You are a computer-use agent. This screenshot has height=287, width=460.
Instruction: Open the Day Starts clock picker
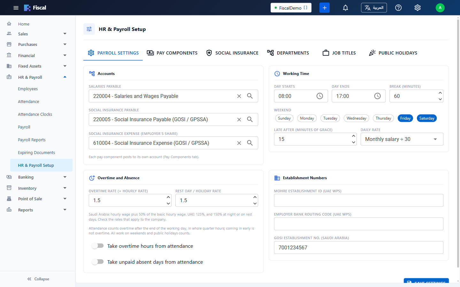[320, 96]
